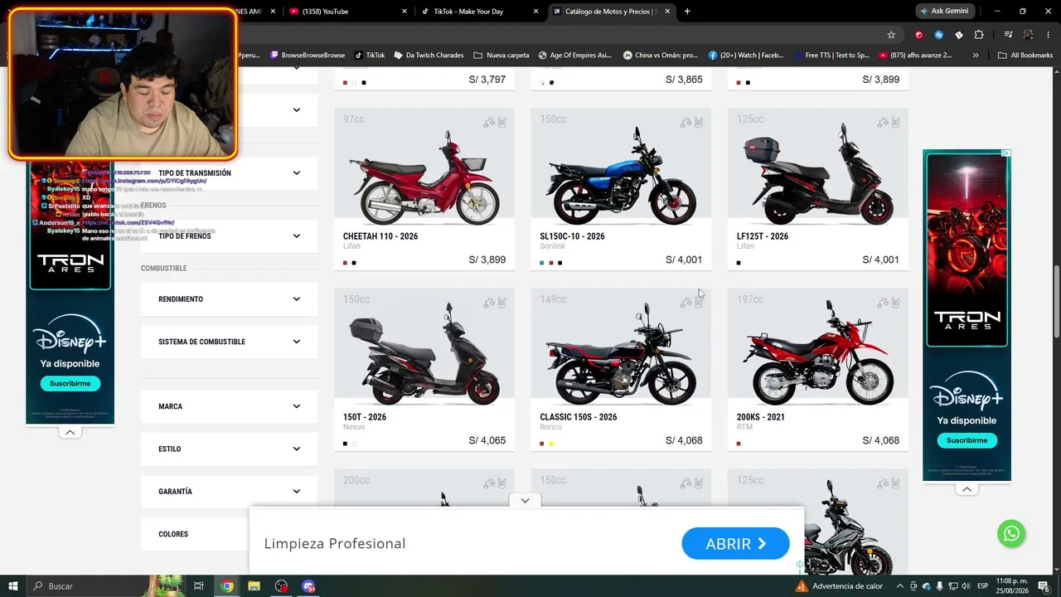
Task: Expand the Sistema de Combustible filter
Action: [229, 342]
